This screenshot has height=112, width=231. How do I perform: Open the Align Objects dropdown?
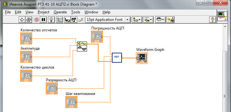point(137,20)
